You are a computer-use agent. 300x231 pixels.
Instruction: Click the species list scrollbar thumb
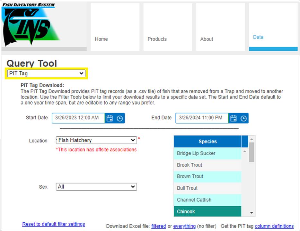tap(252, 152)
